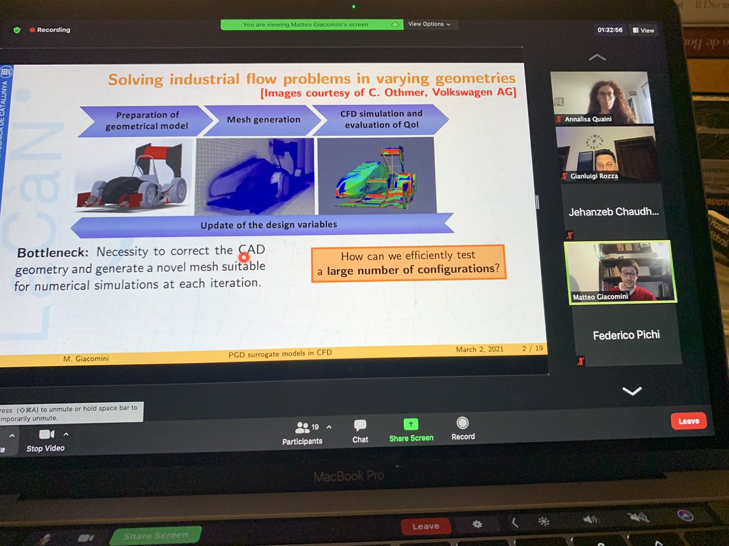Image resolution: width=729 pixels, height=546 pixels.
Task: Click the meeting timer 01:32:56
Action: point(610,30)
